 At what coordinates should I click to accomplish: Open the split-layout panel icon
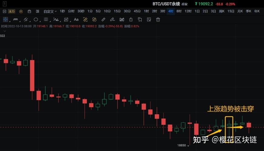(x=38, y=11)
